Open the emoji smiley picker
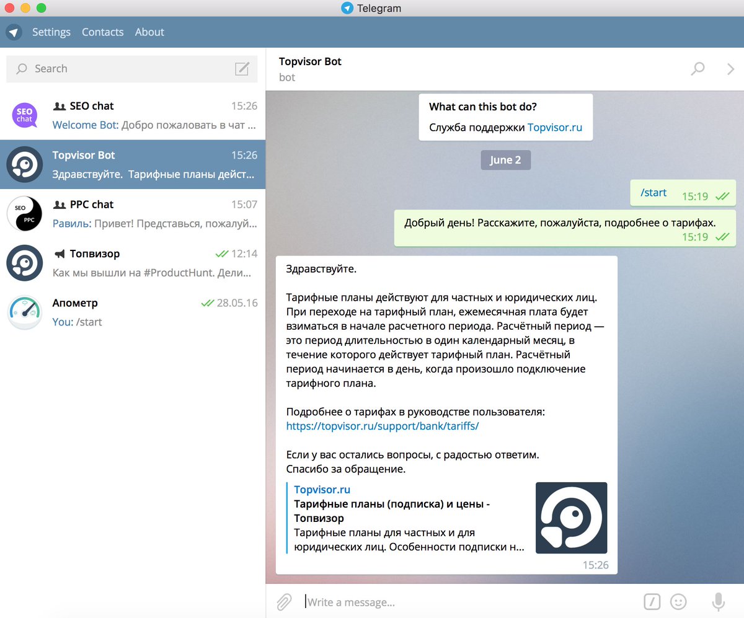The height and width of the screenshot is (618, 744). click(x=679, y=601)
